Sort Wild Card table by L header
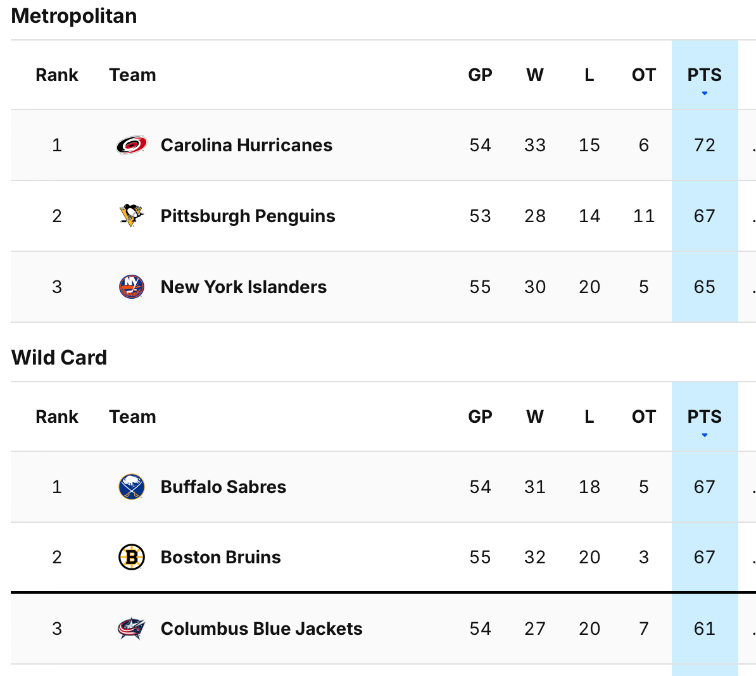This screenshot has width=756, height=676. click(x=589, y=416)
